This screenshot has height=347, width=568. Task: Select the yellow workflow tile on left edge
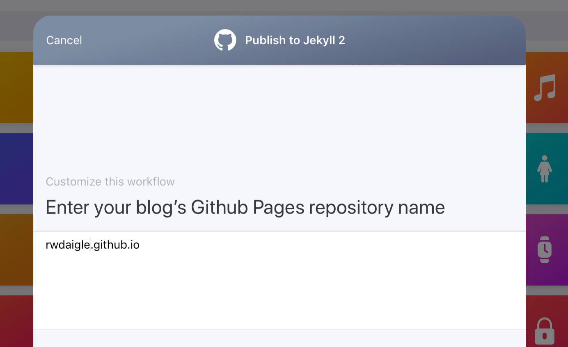pyautogui.click(x=16, y=88)
